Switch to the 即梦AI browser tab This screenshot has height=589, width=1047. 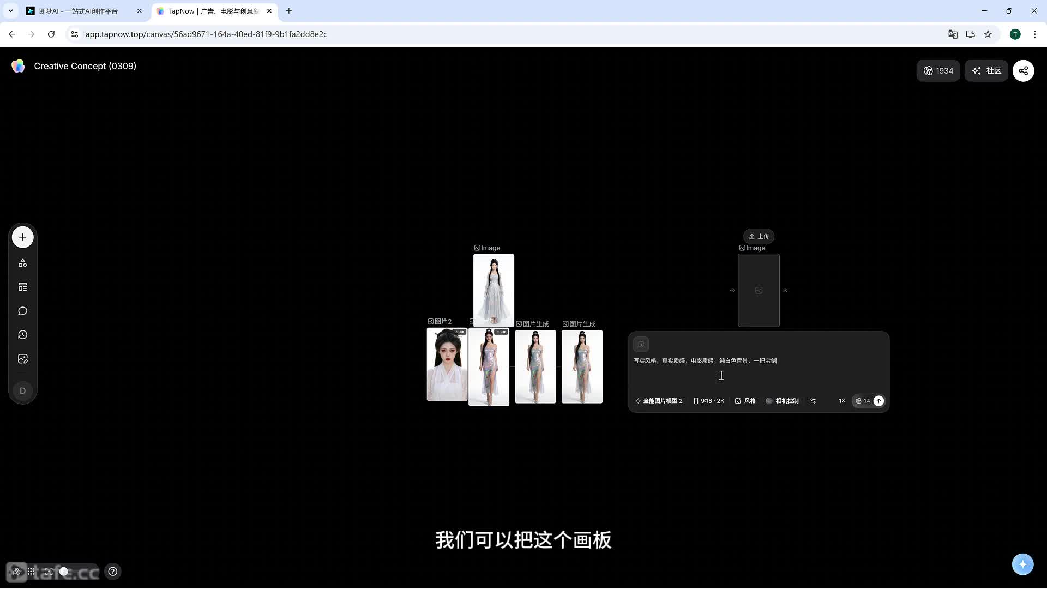tap(78, 11)
